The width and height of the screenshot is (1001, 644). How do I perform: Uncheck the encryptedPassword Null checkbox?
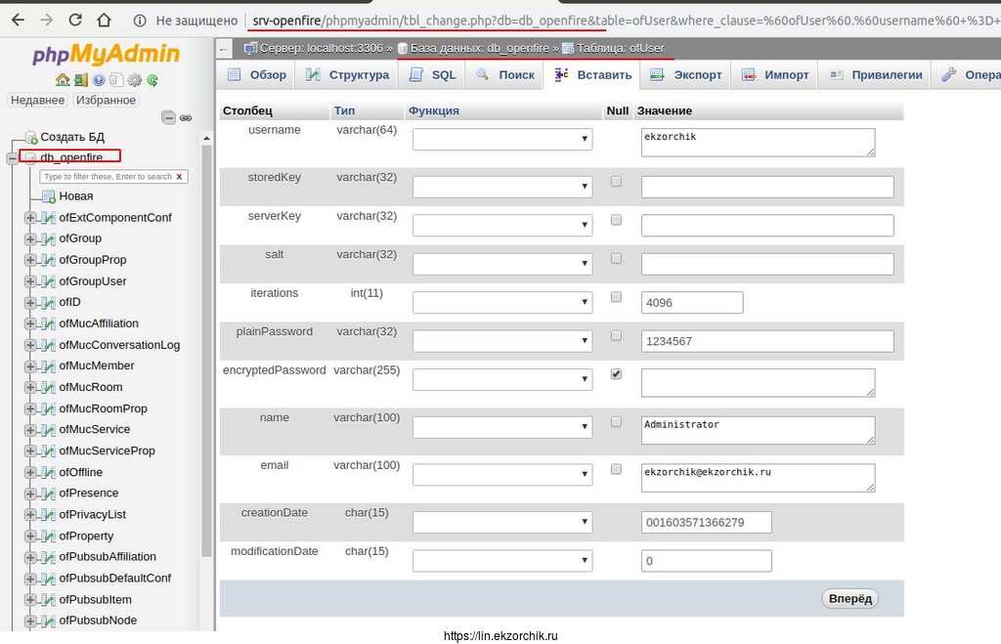(616, 374)
